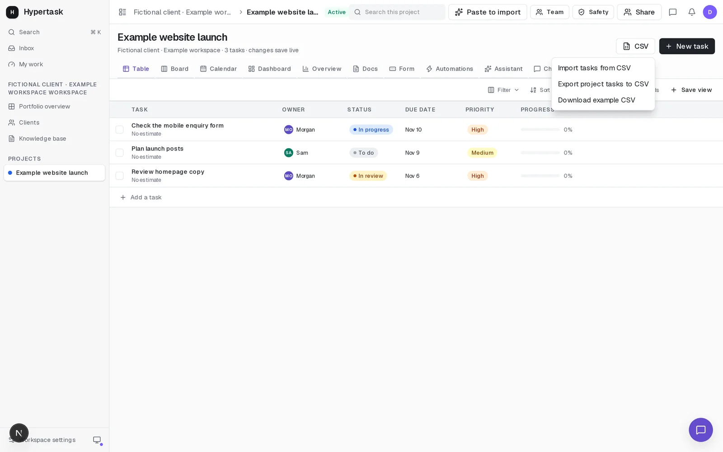Image resolution: width=723 pixels, height=452 pixels.
Task: Open the In progress status dropdown
Action: [371, 130]
